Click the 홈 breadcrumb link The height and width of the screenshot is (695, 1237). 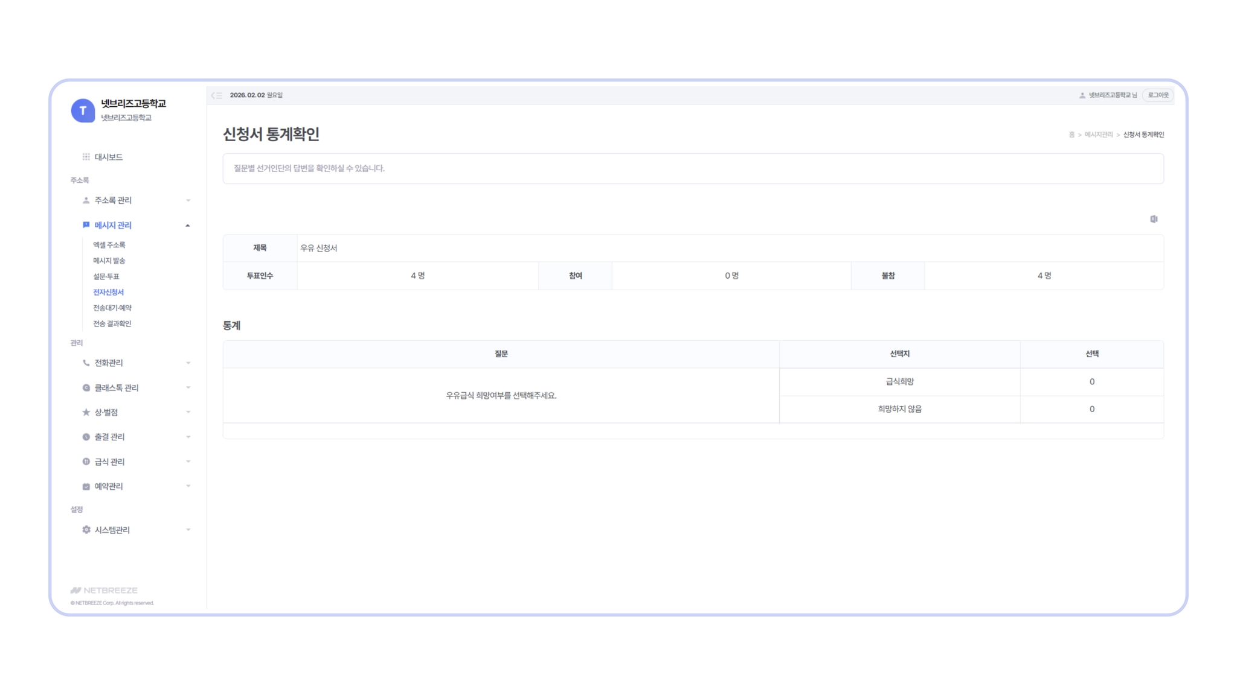click(1072, 135)
